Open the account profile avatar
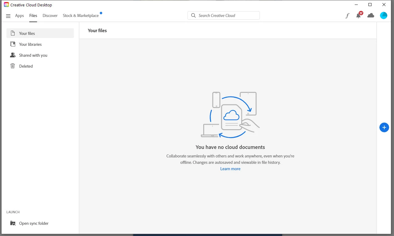Image resolution: width=394 pixels, height=236 pixels. tap(384, 15)
